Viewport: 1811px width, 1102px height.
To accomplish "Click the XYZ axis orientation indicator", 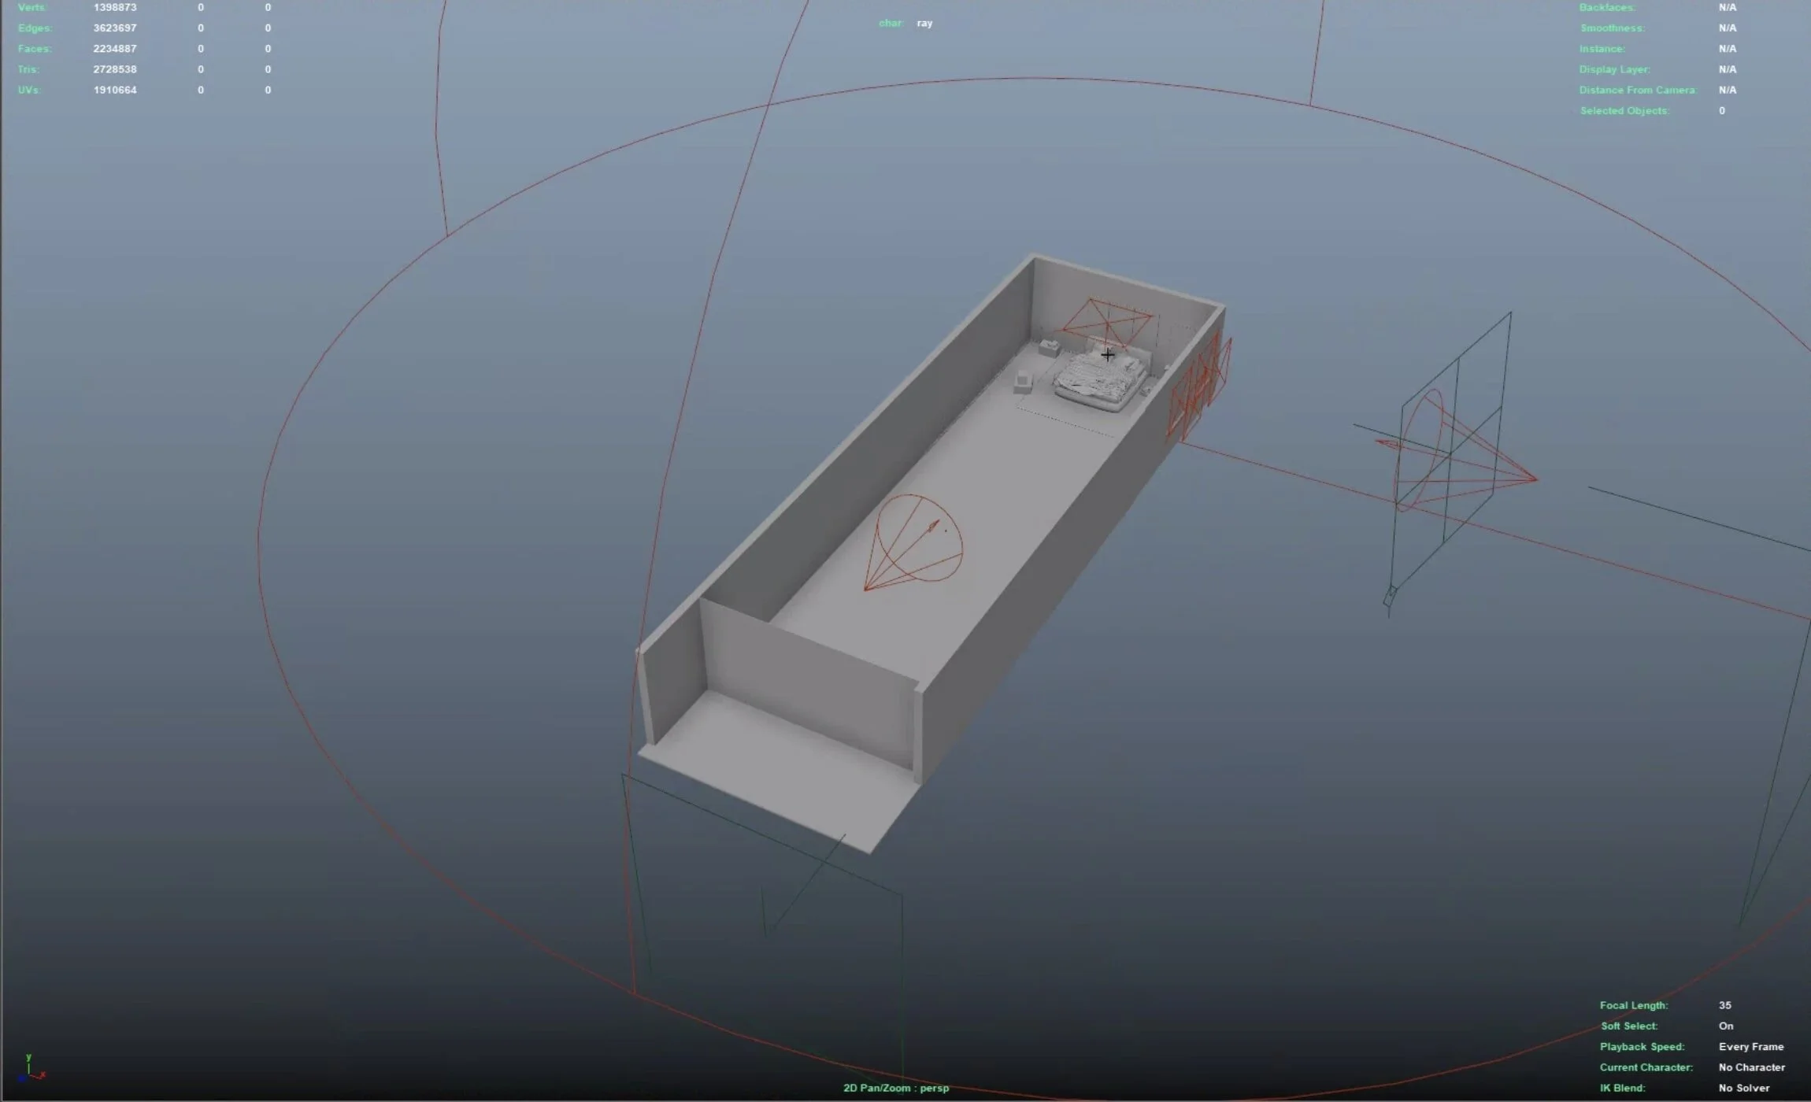I will click(x=30, y=1069).
